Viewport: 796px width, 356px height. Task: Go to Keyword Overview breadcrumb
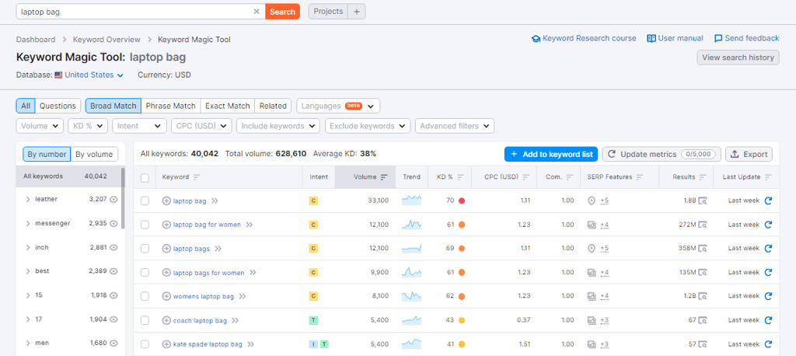click(x=106, y=40)
